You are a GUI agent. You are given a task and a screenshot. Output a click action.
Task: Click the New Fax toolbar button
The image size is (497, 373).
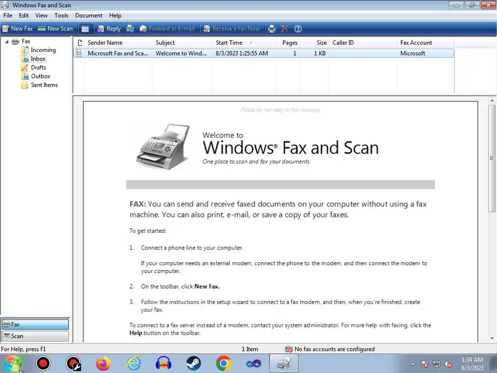[x=18, y=29]
